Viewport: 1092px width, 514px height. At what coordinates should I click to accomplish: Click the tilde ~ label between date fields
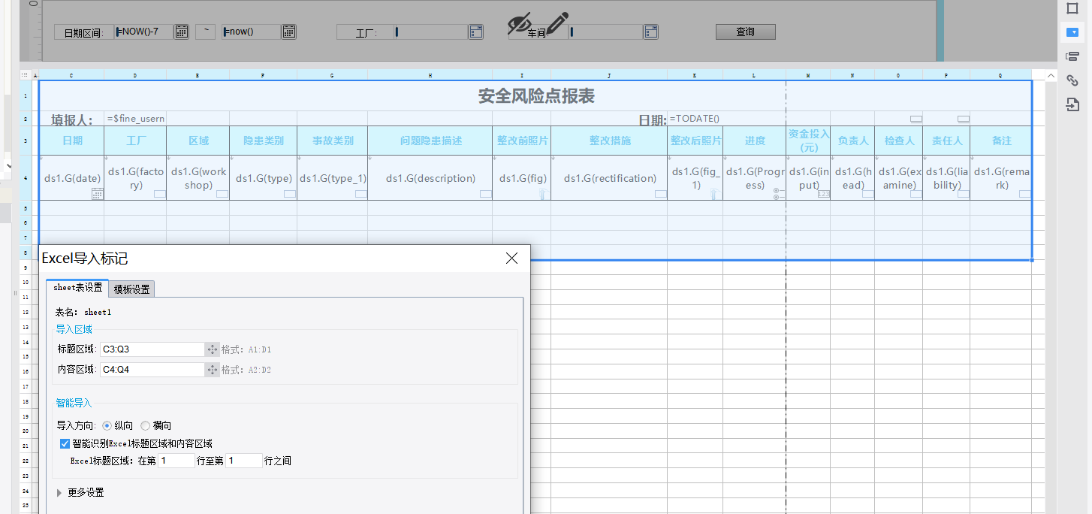point(206,32)
